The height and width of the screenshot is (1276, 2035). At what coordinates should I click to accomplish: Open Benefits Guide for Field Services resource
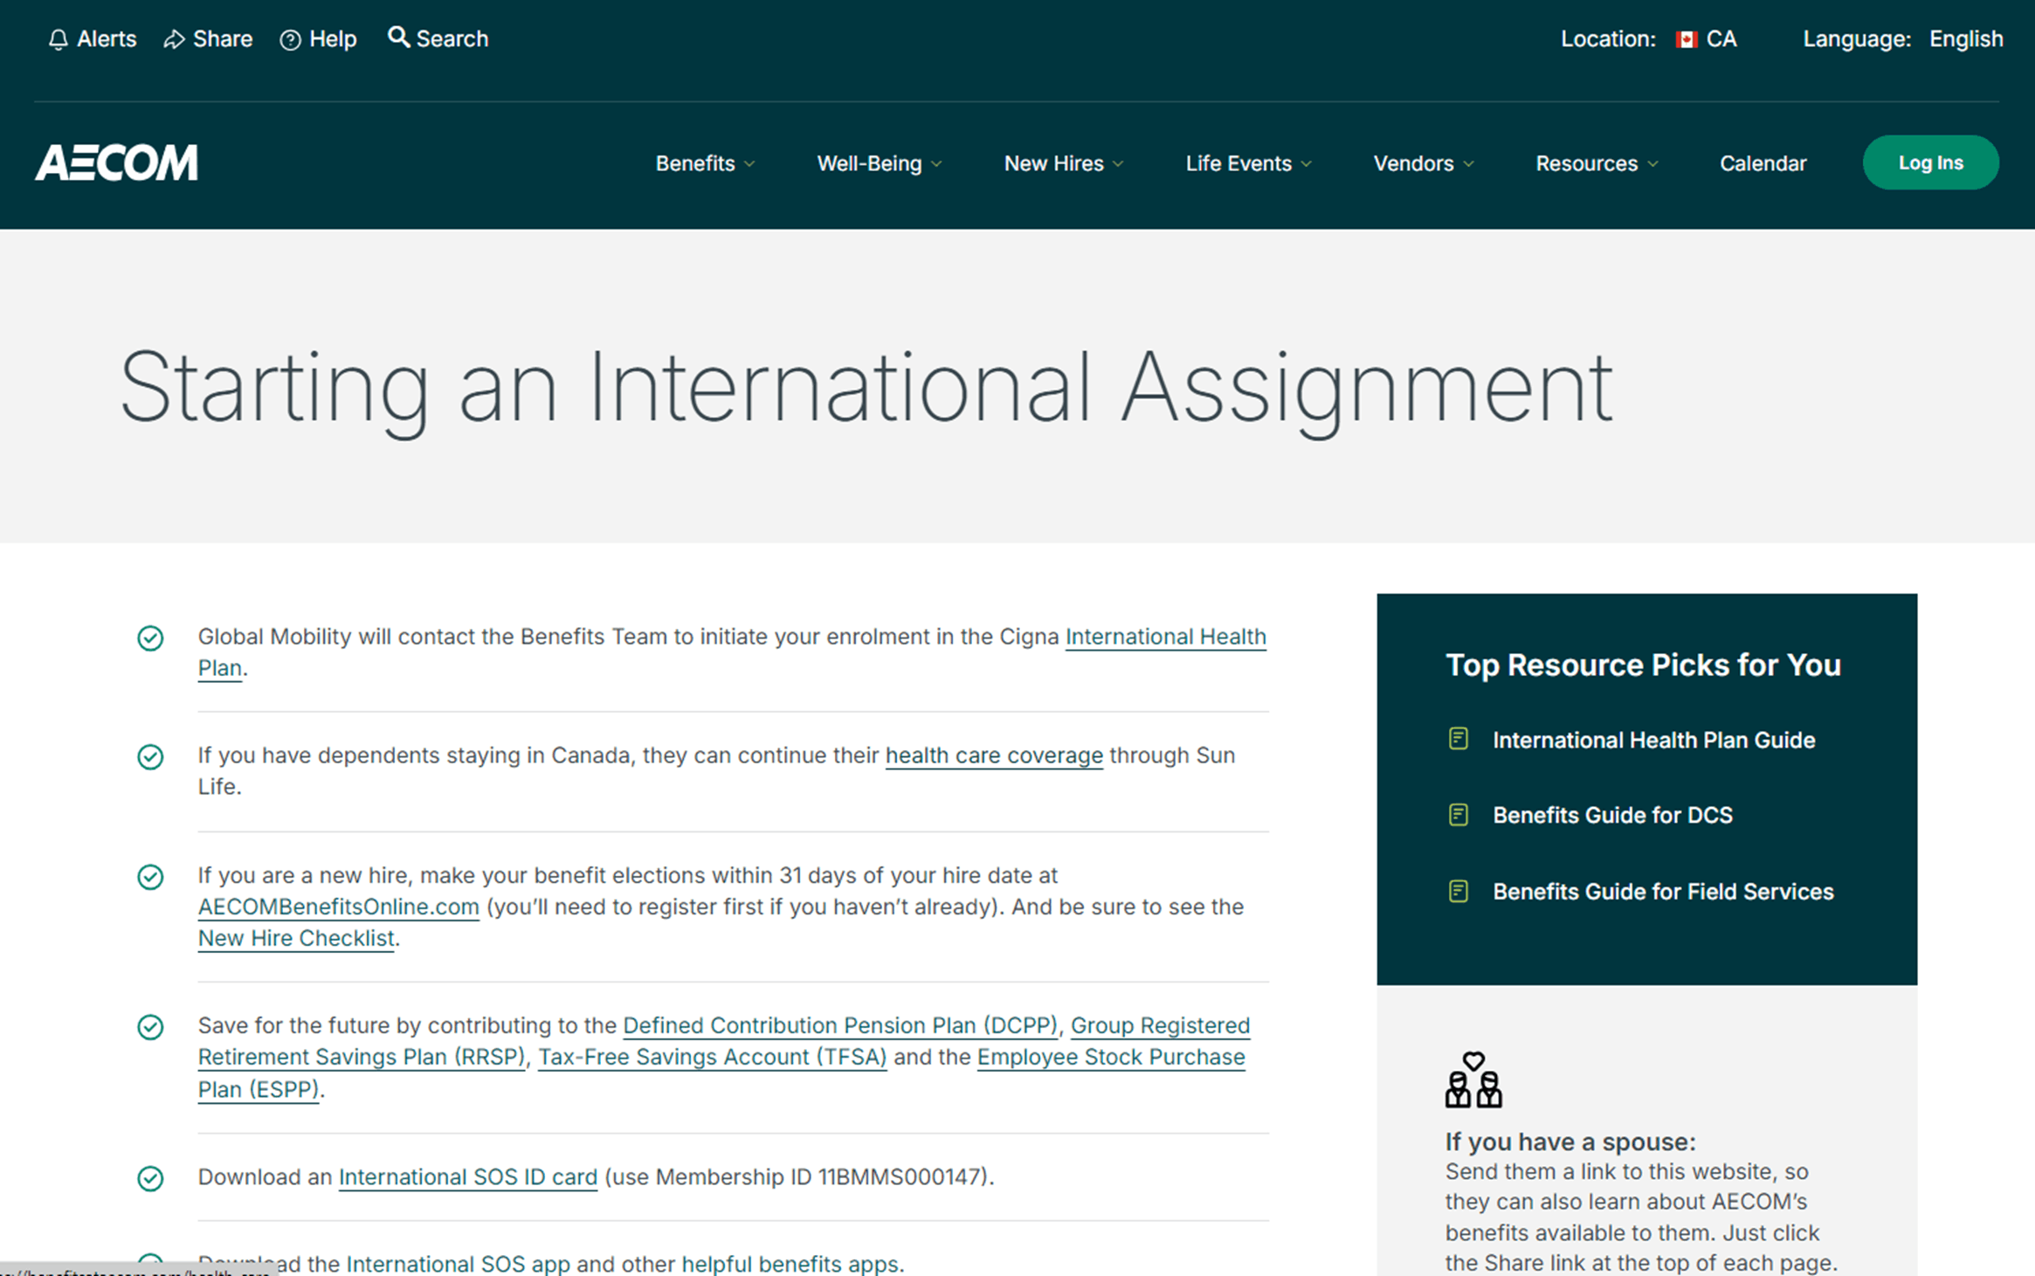(1663, 891)
